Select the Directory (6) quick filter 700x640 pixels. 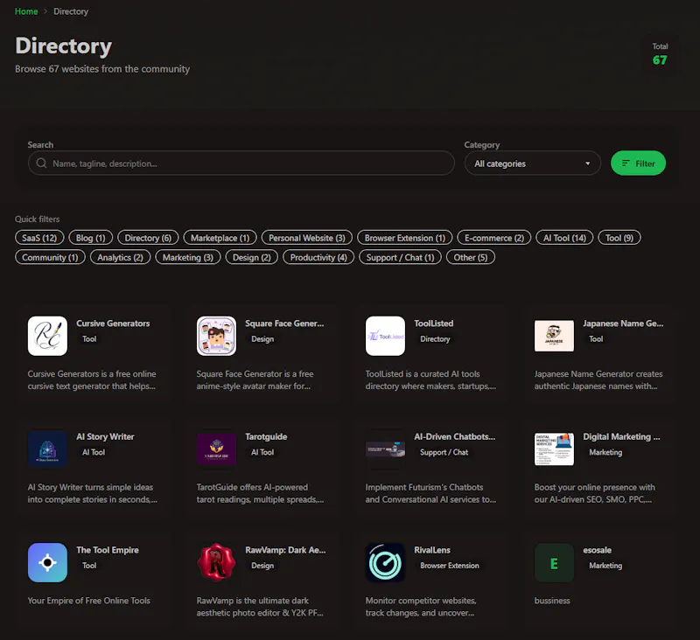click(x=148, y=238)
